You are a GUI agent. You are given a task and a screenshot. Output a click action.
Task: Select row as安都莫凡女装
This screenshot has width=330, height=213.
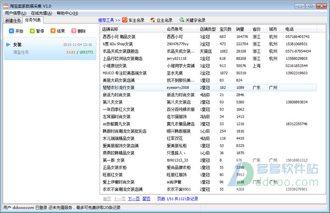click(x=208, y=124)
